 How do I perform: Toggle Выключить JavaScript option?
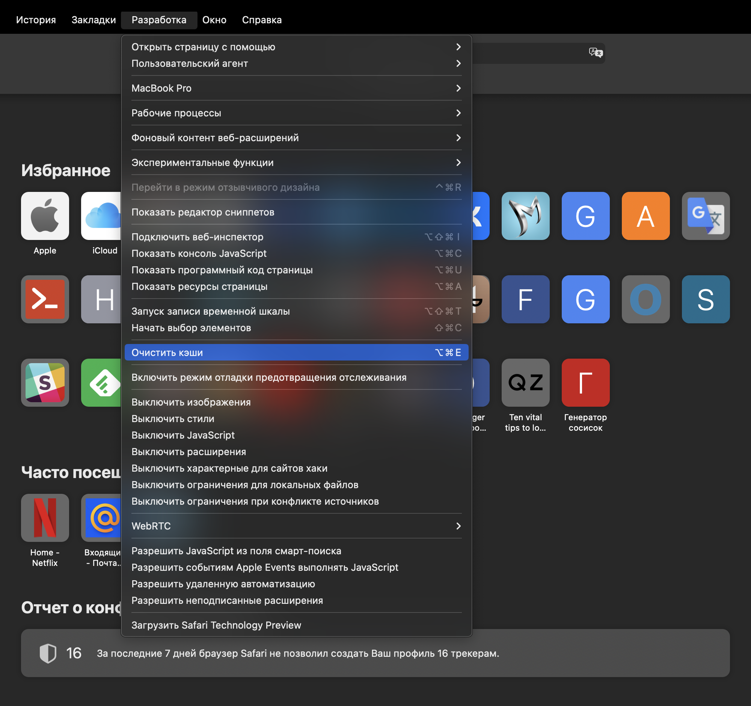[297, 436]
